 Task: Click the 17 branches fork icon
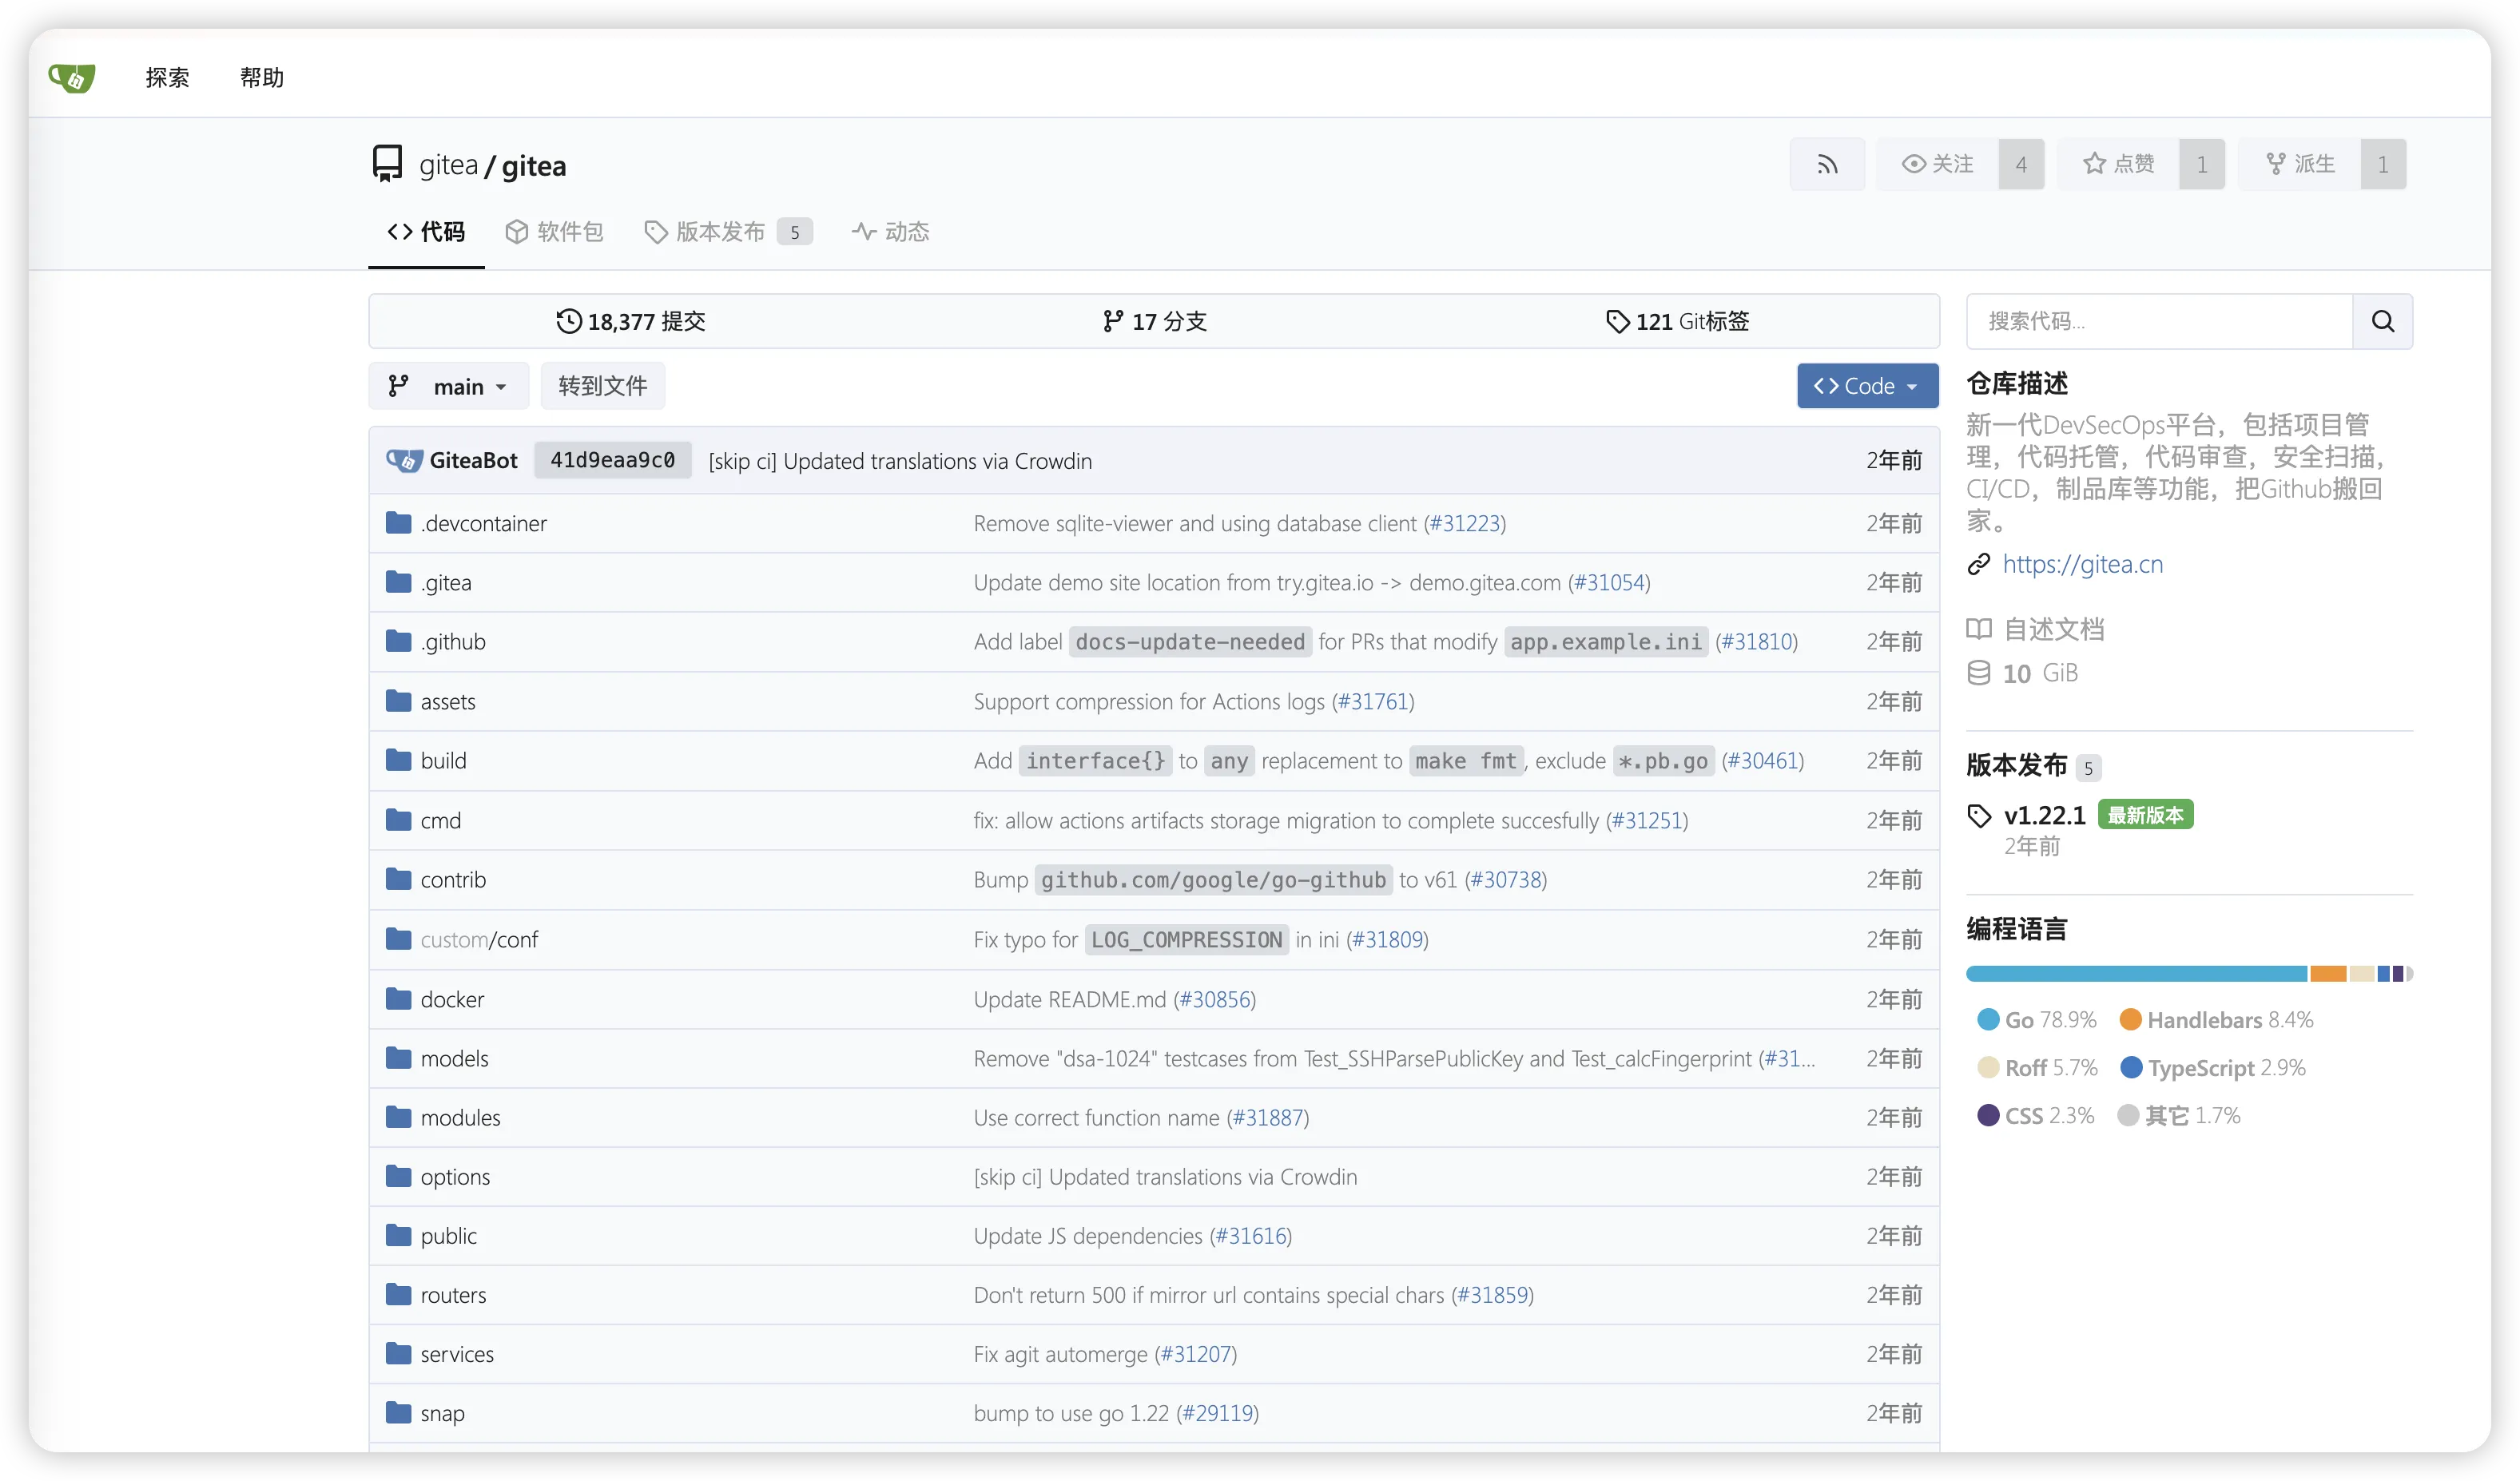click(x=1112, y=321)
